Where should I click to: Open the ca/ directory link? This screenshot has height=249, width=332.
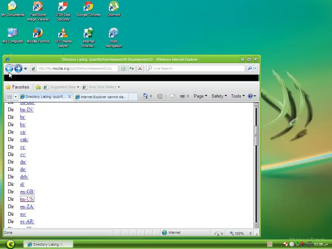23,132
